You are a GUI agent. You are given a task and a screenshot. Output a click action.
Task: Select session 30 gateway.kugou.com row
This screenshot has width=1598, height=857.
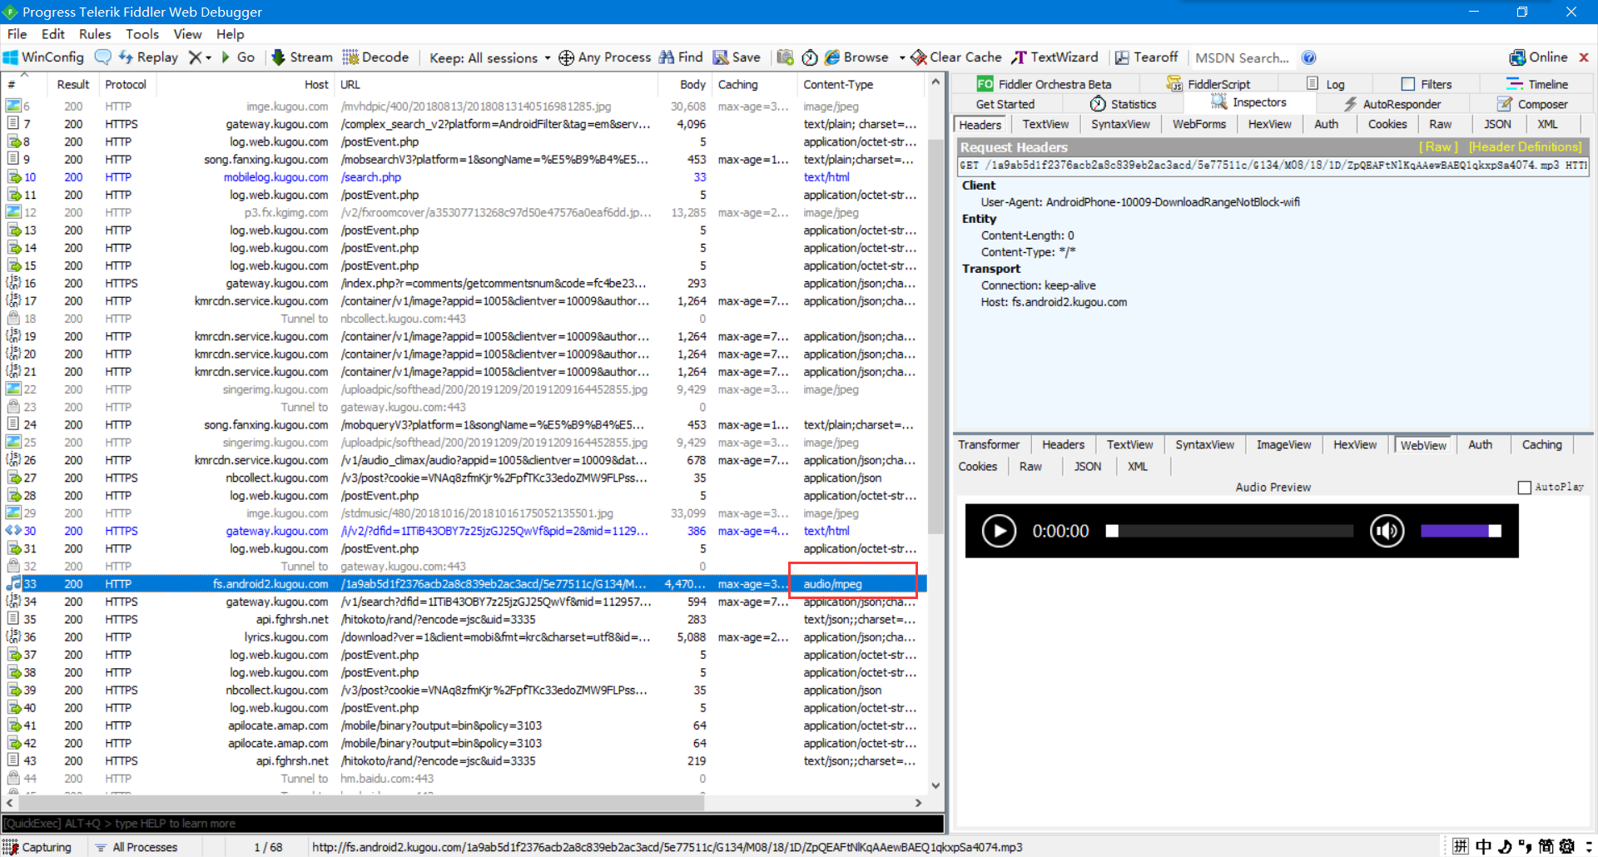tap(464, 531)
